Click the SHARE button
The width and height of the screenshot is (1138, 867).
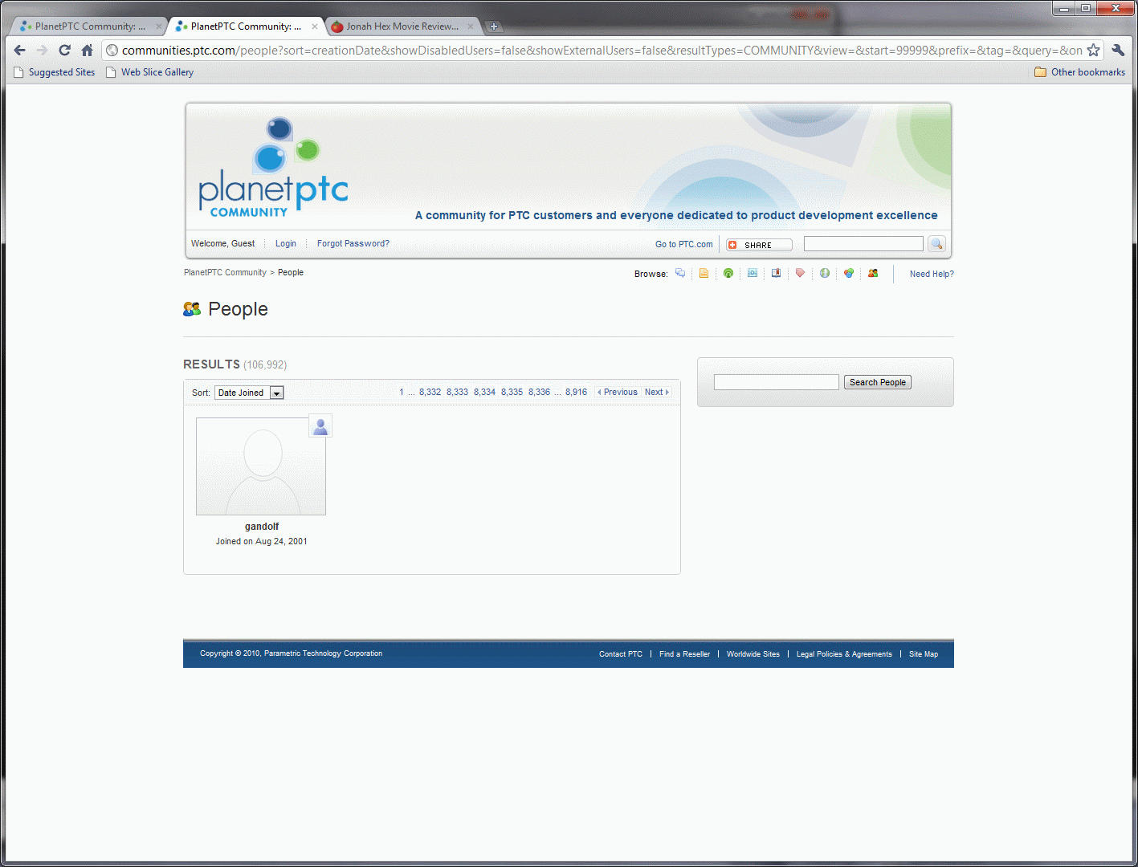pyautogui.click(x=759, y=245)
